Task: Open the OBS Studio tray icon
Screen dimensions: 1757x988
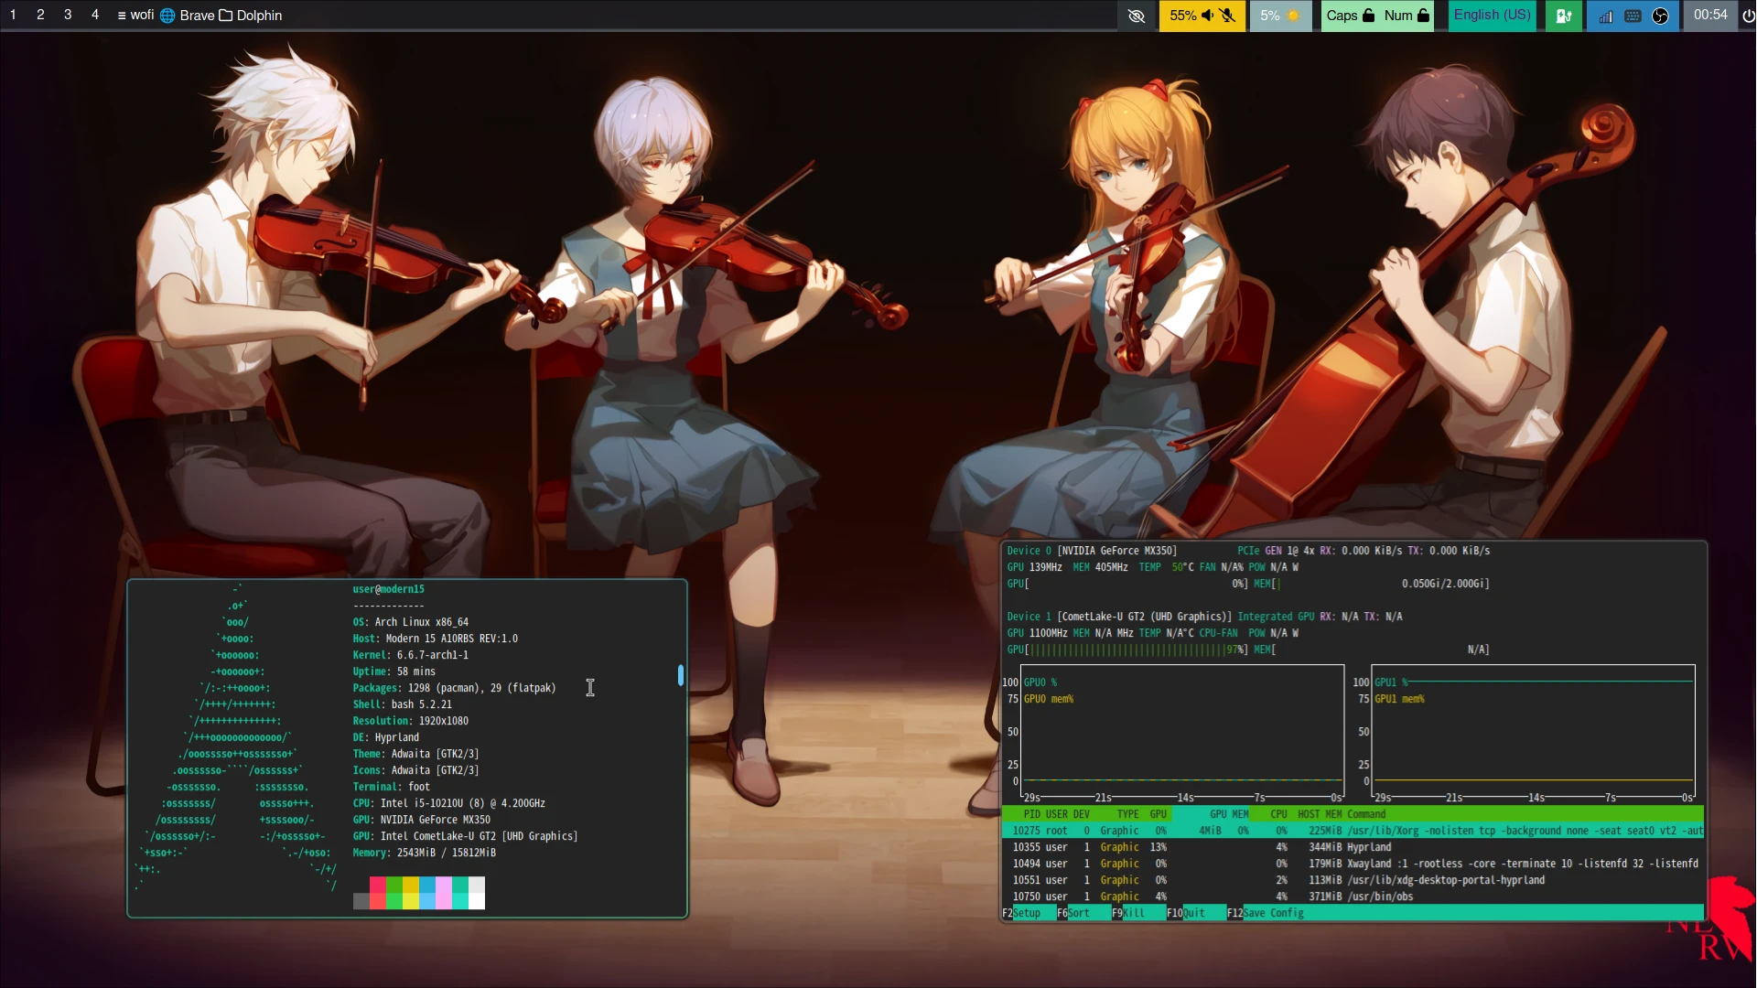Action: 1660,16
